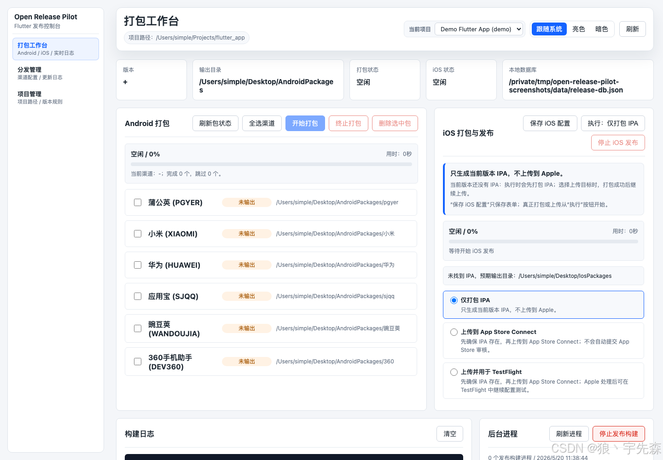Check the 应用宝 (SJQQ) channel checkbox
This screenshot has height=460, width=663.
tap(138, 296)
